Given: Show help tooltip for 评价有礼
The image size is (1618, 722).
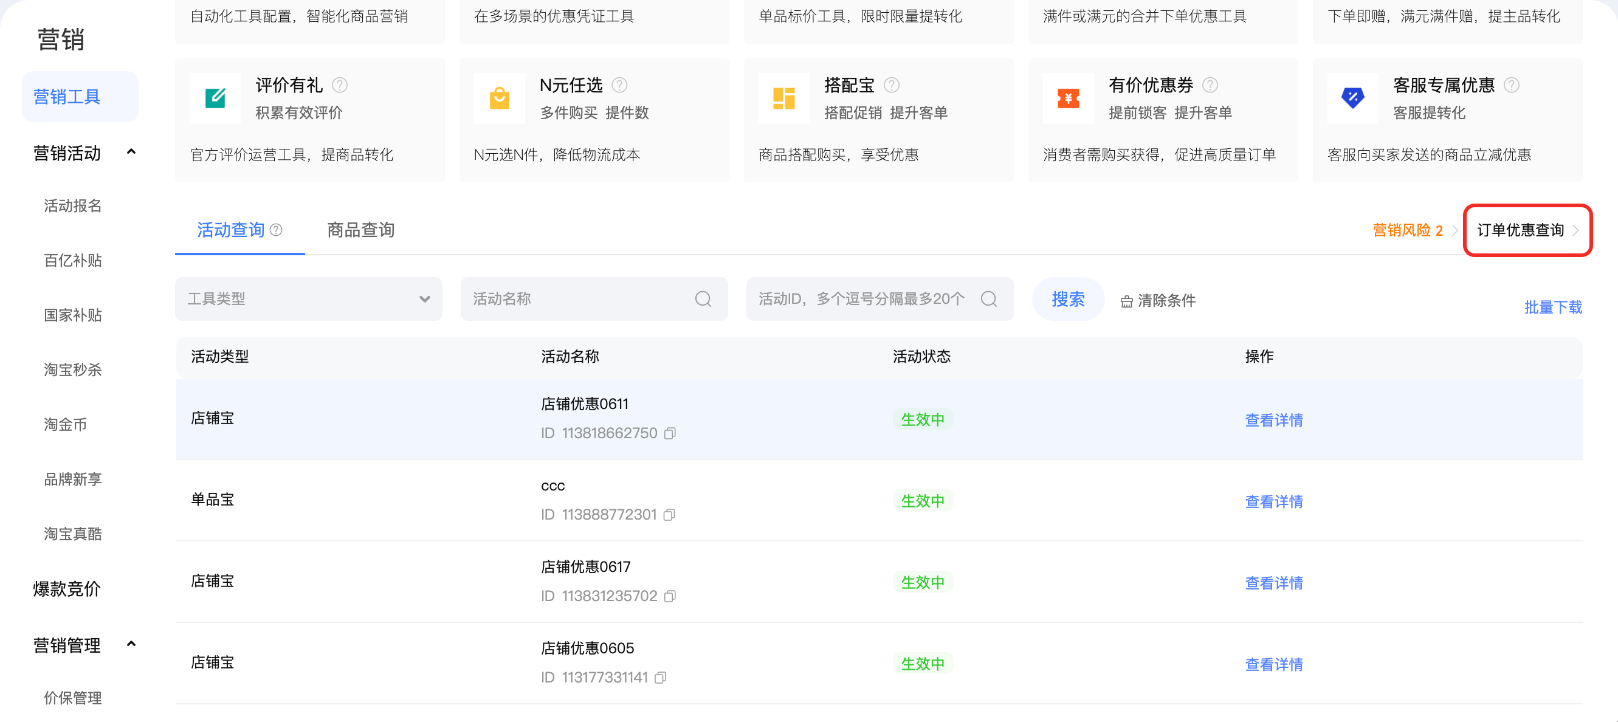Looking at the screenshot, I should [340, 84].
